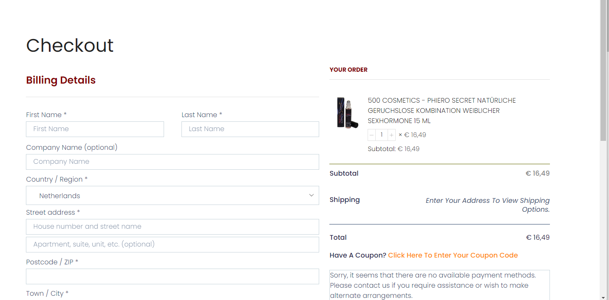Decrease product quantity with minus button
This screenshot has height=300, width=609.
[x=372, y=135]
